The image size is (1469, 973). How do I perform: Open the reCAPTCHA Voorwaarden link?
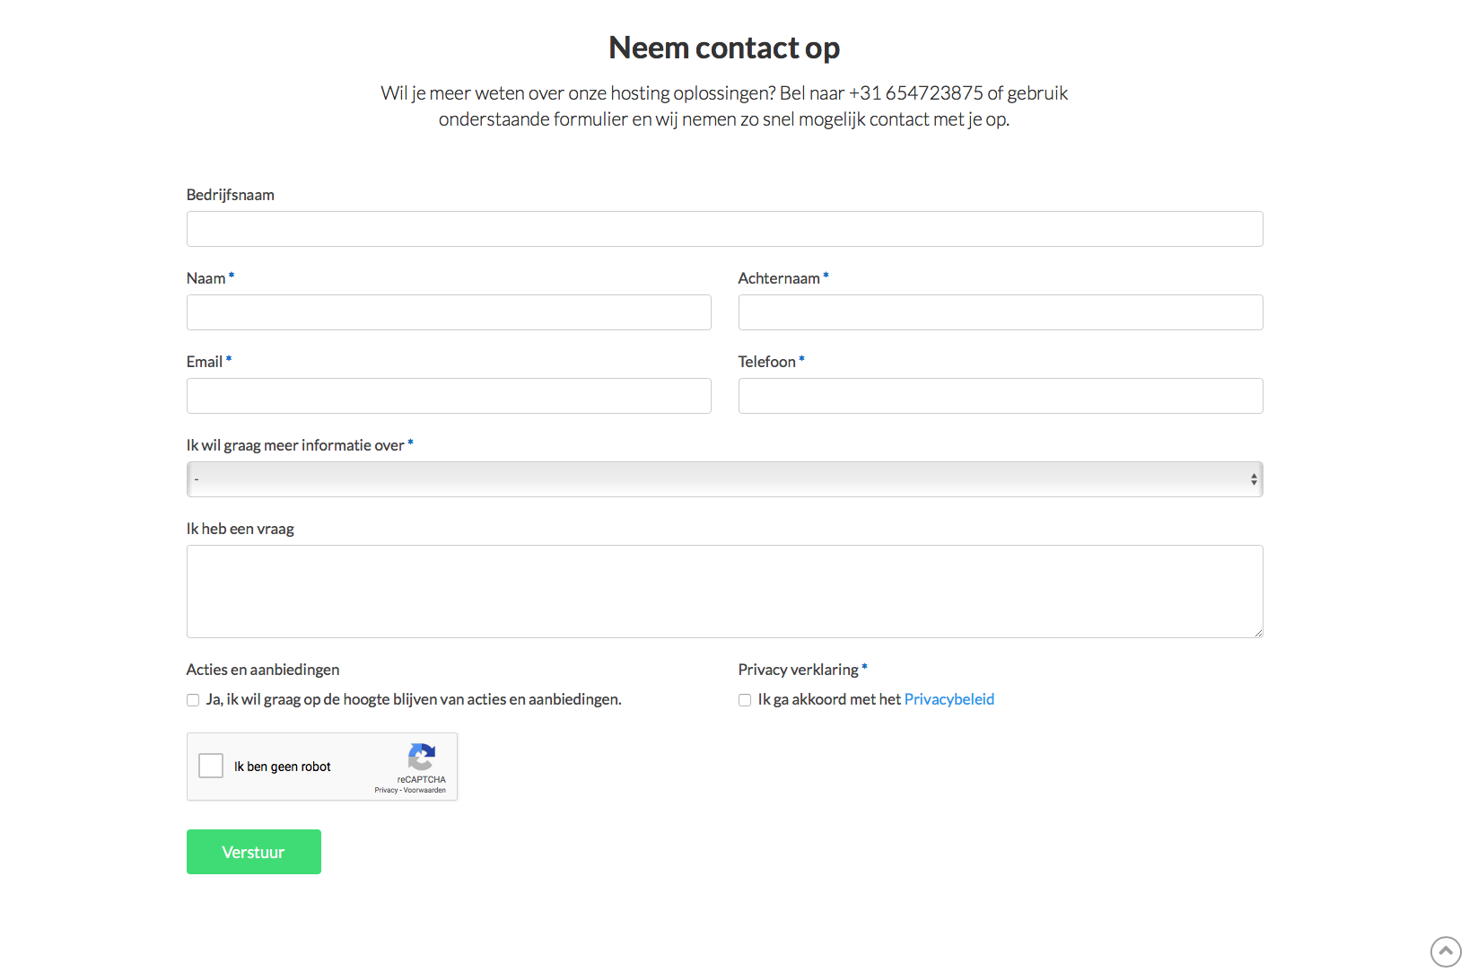[424, 791]
